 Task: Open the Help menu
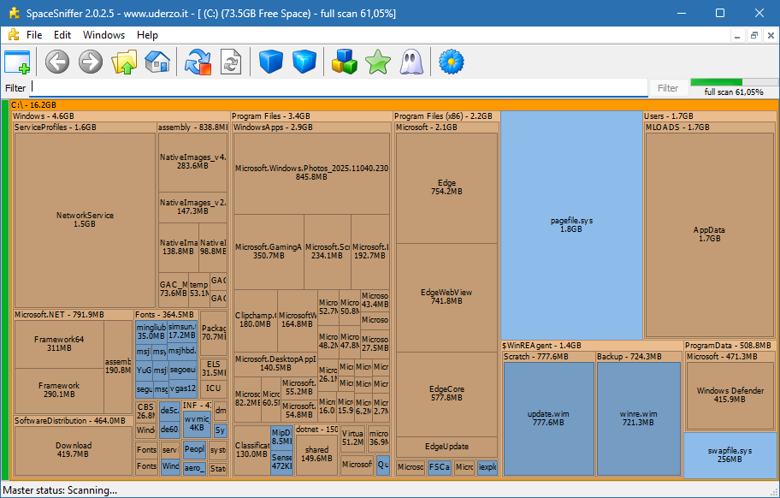click(x=147, y=35)
